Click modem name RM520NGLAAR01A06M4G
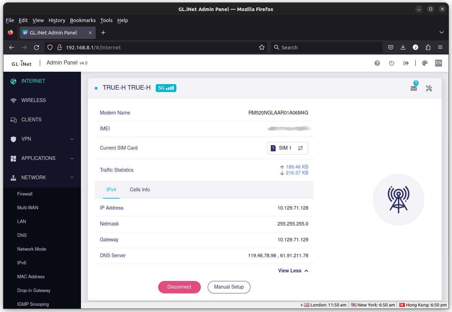This screenshot has width=452, height=312. point(278,113)
